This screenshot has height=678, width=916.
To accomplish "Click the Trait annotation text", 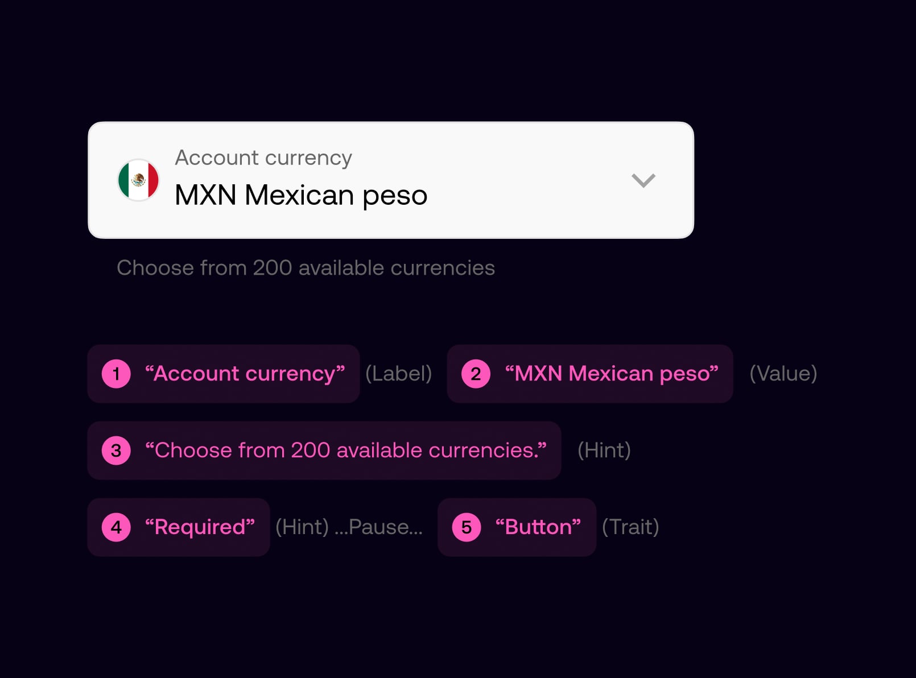I will click(630, 527).
